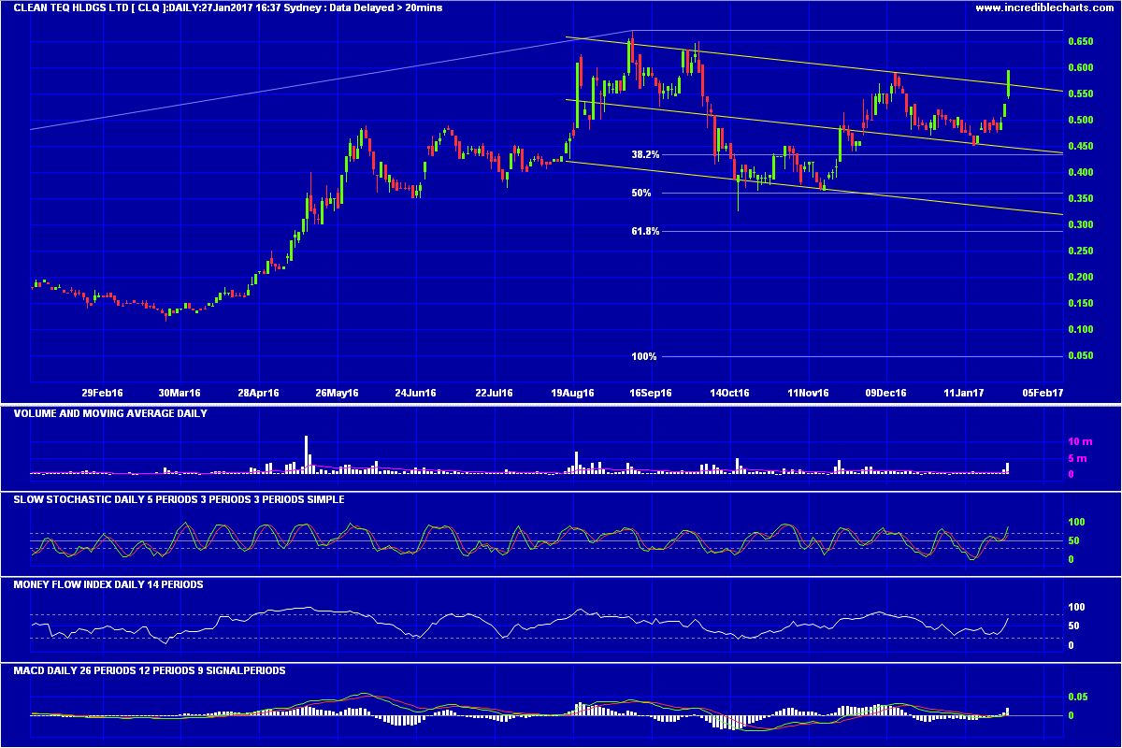Click the latest tall green candlestick at far right
This screenshot has width=1122, height=748.
click(x=1008, y=83)
